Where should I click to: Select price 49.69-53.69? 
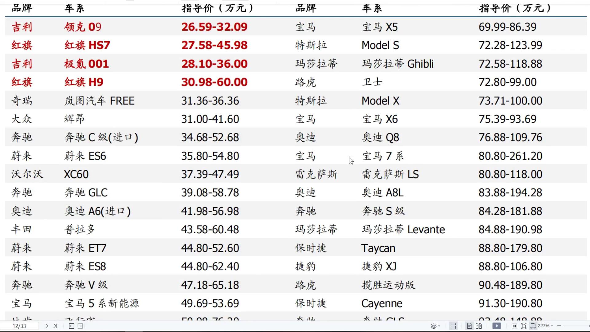click(x=210, y=303)
